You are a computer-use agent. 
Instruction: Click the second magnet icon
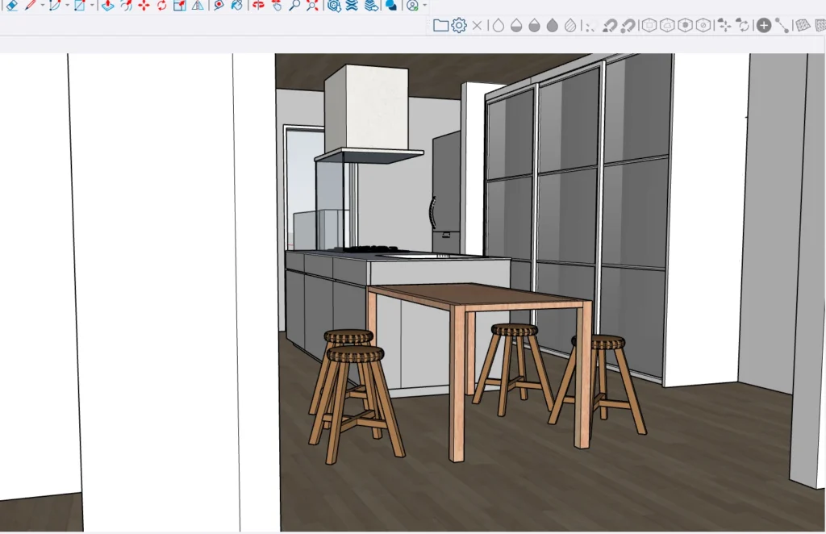(x=628, y=26)
